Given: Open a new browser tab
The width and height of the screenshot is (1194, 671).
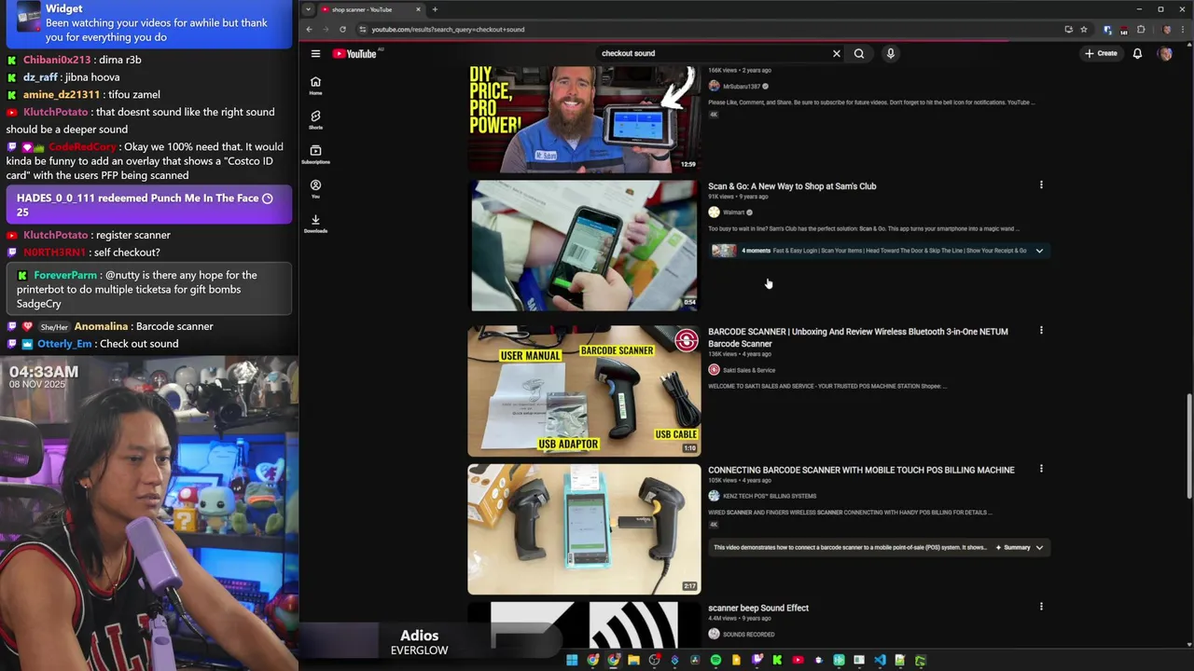Looking at the screenshot, I should 435,9.
